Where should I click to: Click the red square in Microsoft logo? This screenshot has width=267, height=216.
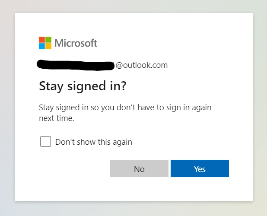pos(42,40)
